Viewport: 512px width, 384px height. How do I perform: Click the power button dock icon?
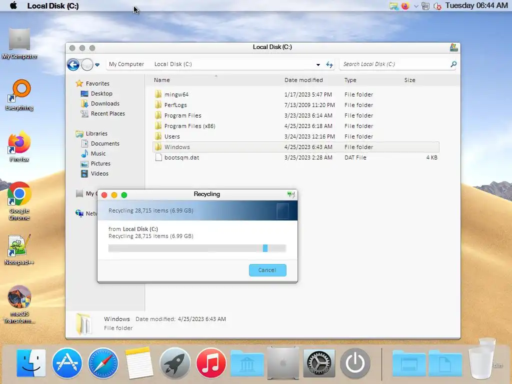click(x=355, y=363)
